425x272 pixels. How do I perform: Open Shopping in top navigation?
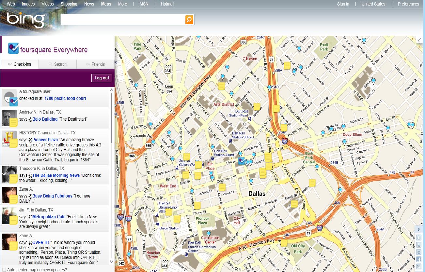69,4
